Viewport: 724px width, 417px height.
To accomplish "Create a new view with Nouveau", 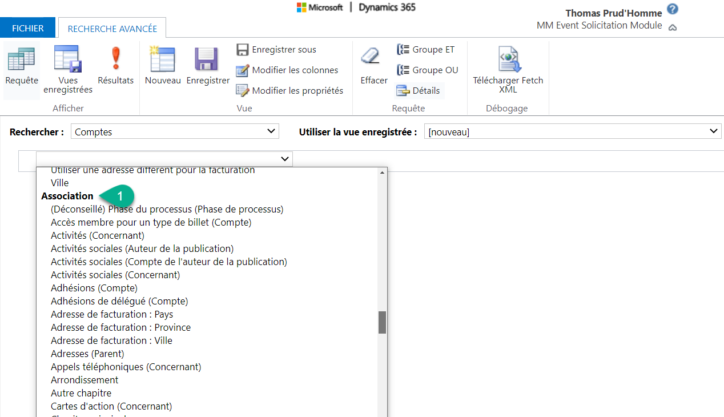I will [x=162, y=59].
